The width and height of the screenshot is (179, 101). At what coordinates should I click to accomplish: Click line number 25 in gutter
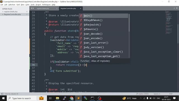tap(33, 31)
